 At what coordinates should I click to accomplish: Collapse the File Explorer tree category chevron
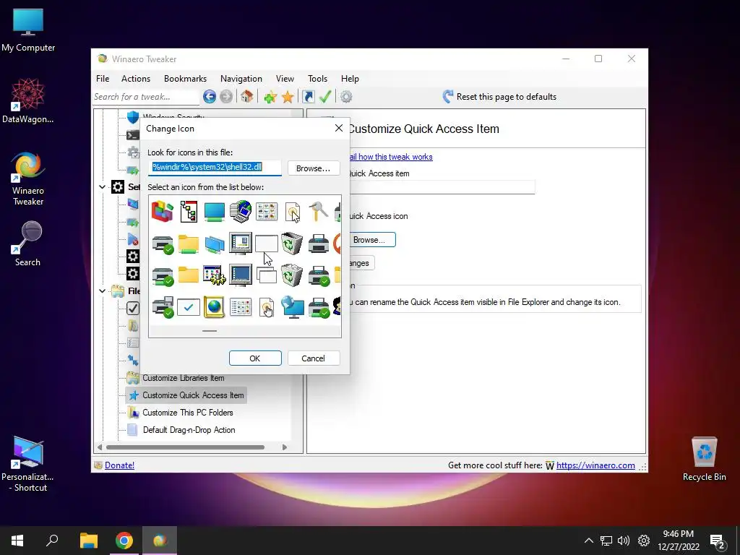[x=102, y=291]
